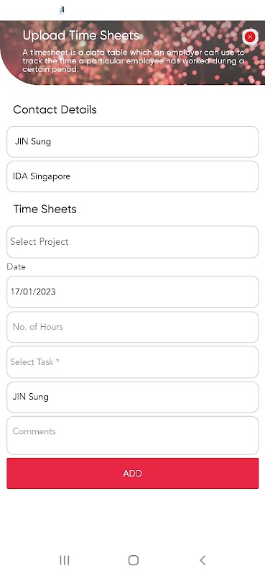The width and height of the screenshot is (265, 576).
Task: Tap the Contact Details section heading
Action: pos(55,109)
